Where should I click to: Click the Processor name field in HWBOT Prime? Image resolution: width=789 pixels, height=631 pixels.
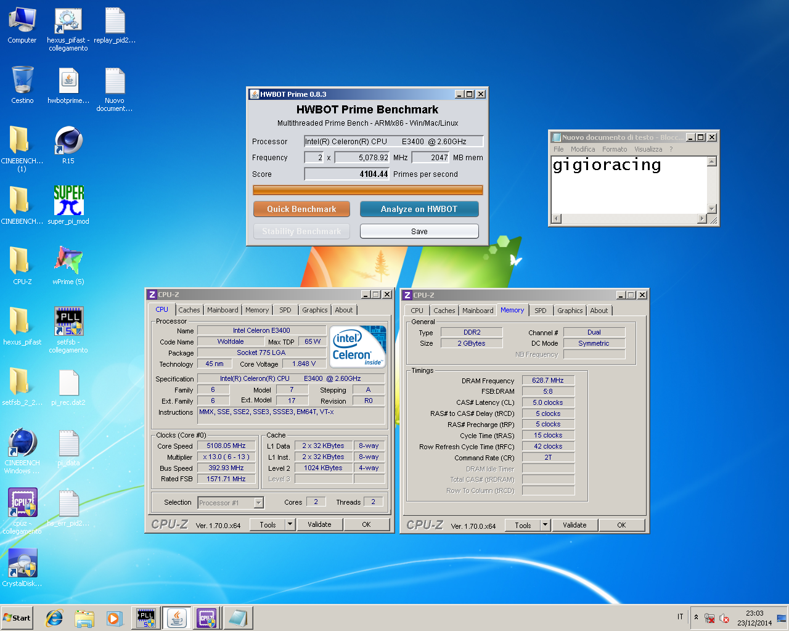(394, 141)
